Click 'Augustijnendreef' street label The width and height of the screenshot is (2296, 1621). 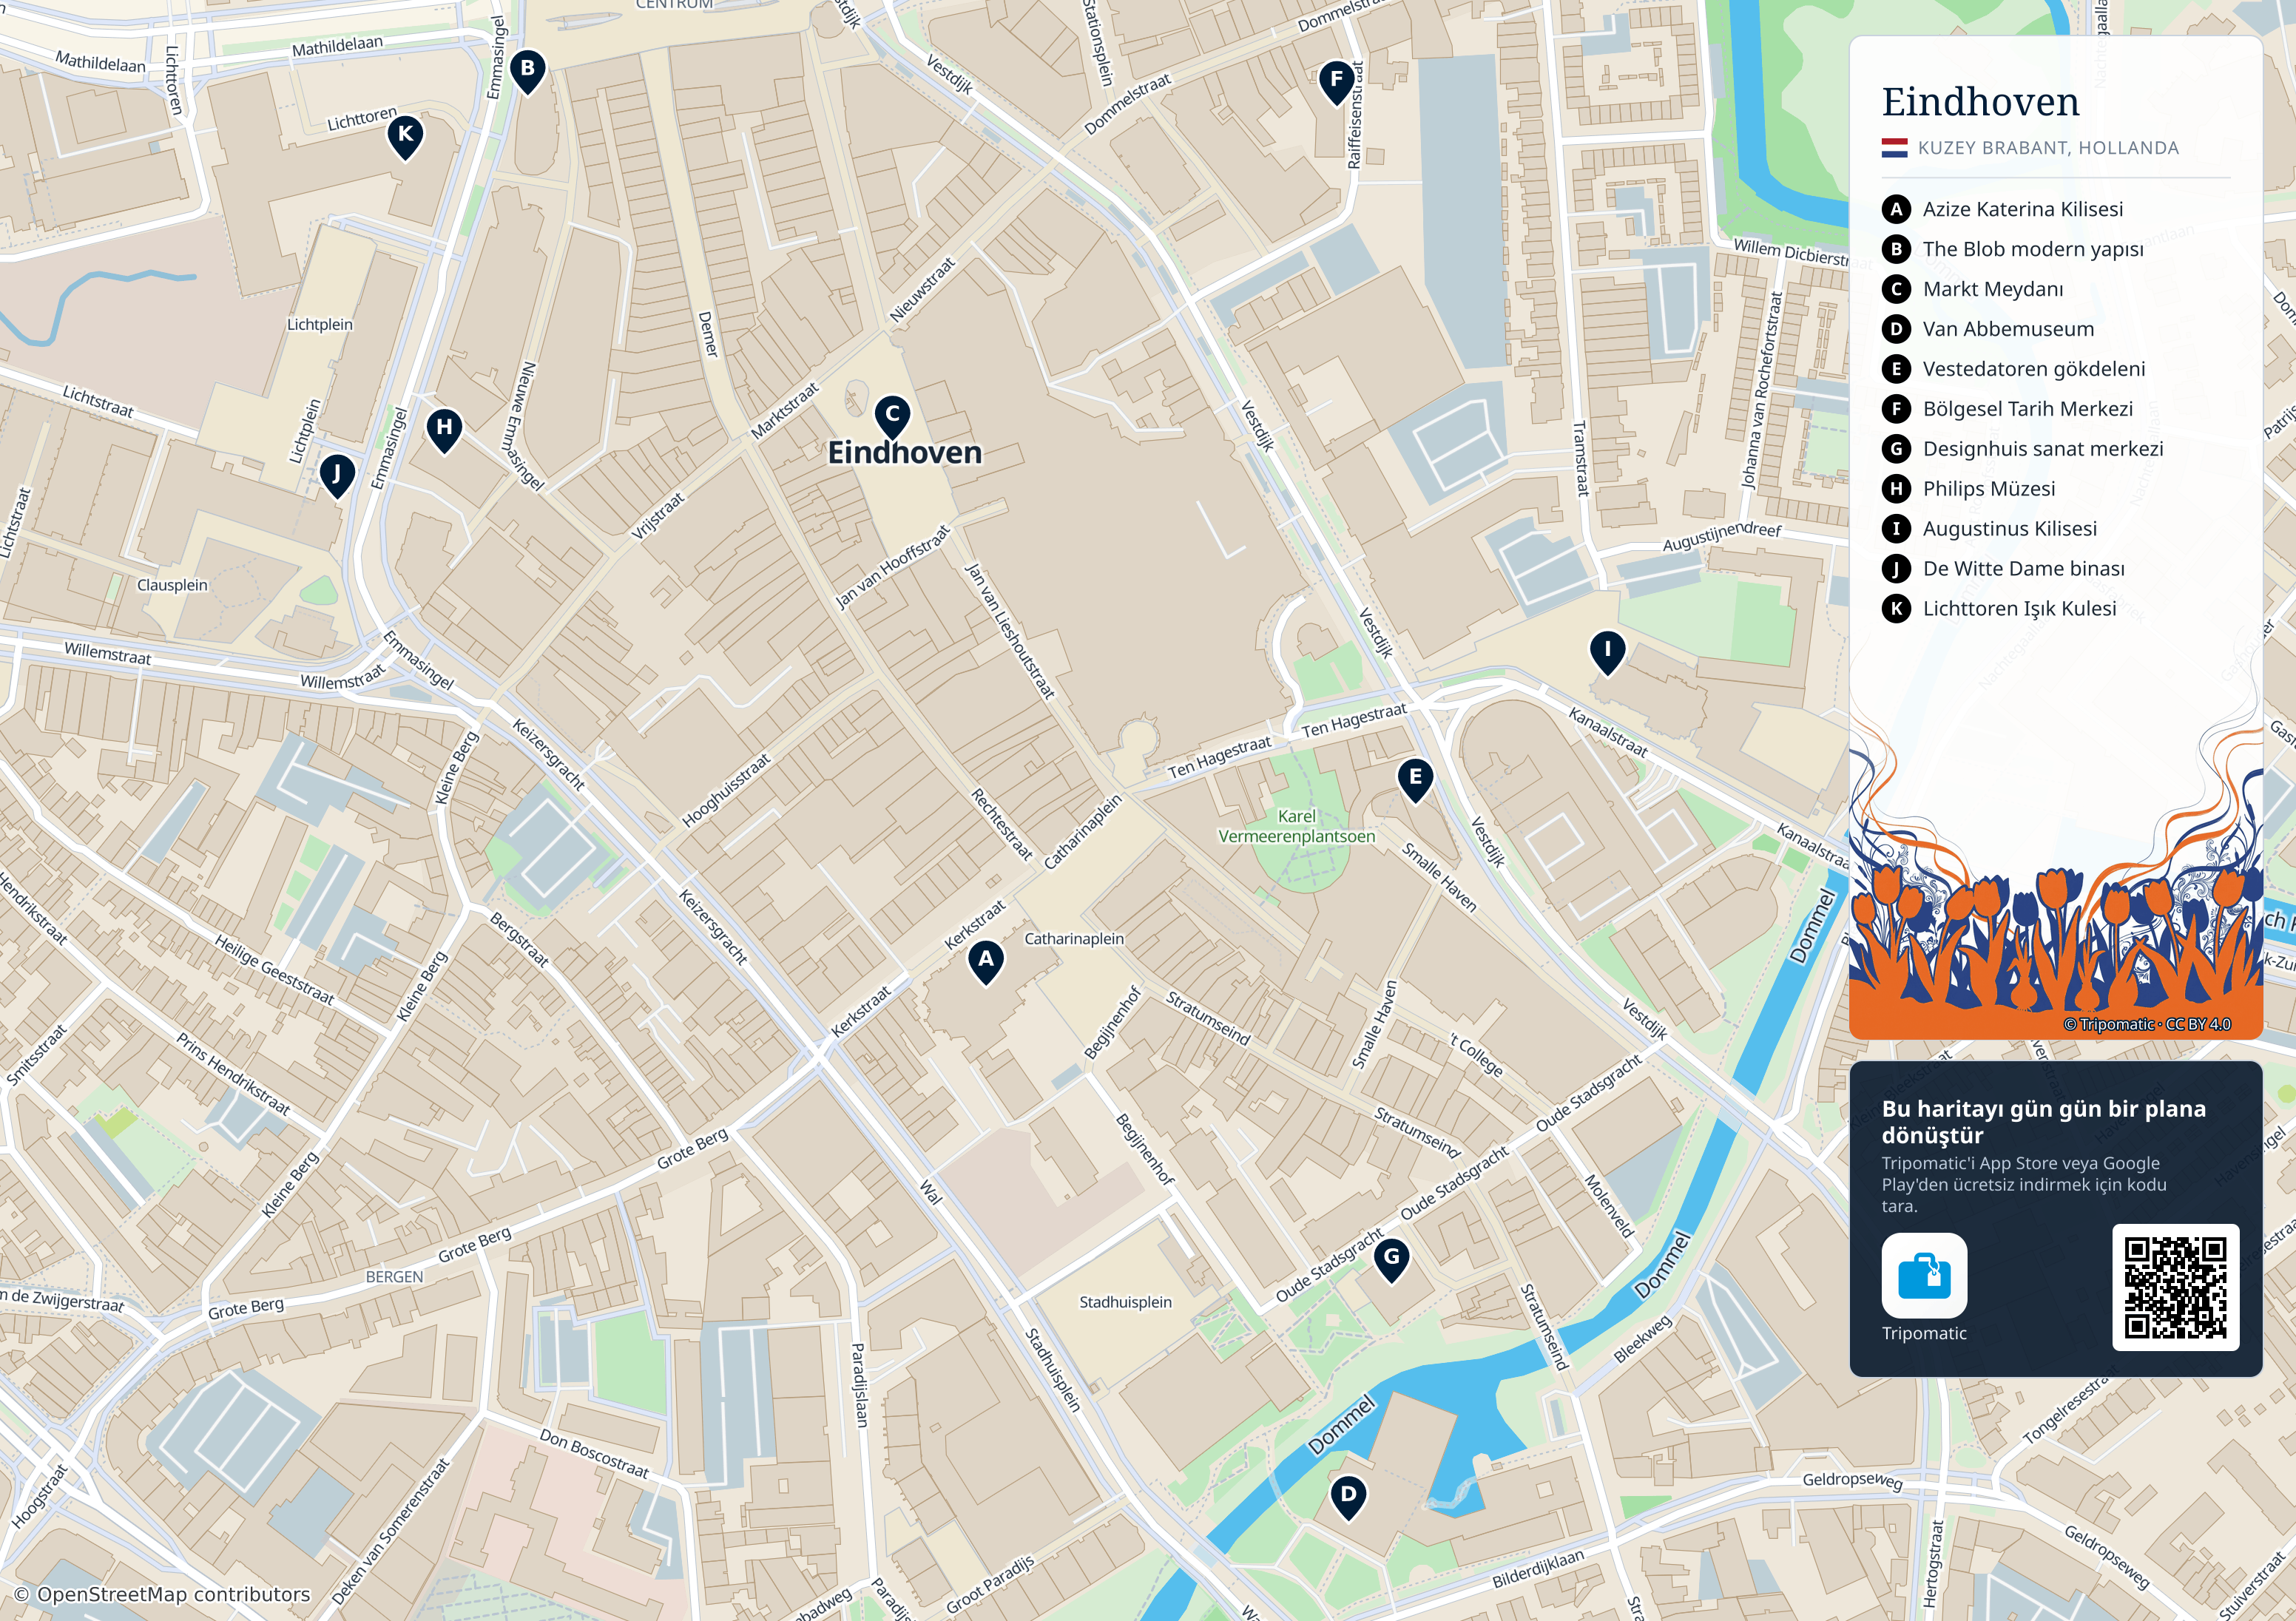(1722, 536)
